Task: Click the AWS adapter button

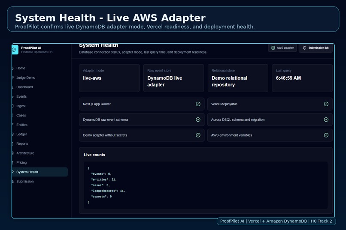Action: coord(282,48)
